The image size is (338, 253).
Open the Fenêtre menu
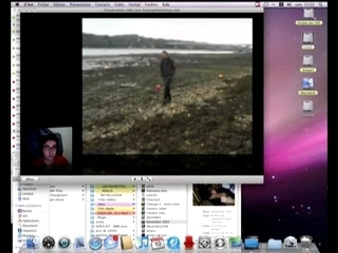click(151, 5)
